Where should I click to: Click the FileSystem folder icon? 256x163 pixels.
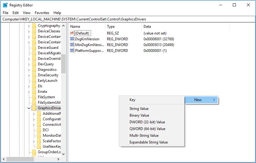34,97
